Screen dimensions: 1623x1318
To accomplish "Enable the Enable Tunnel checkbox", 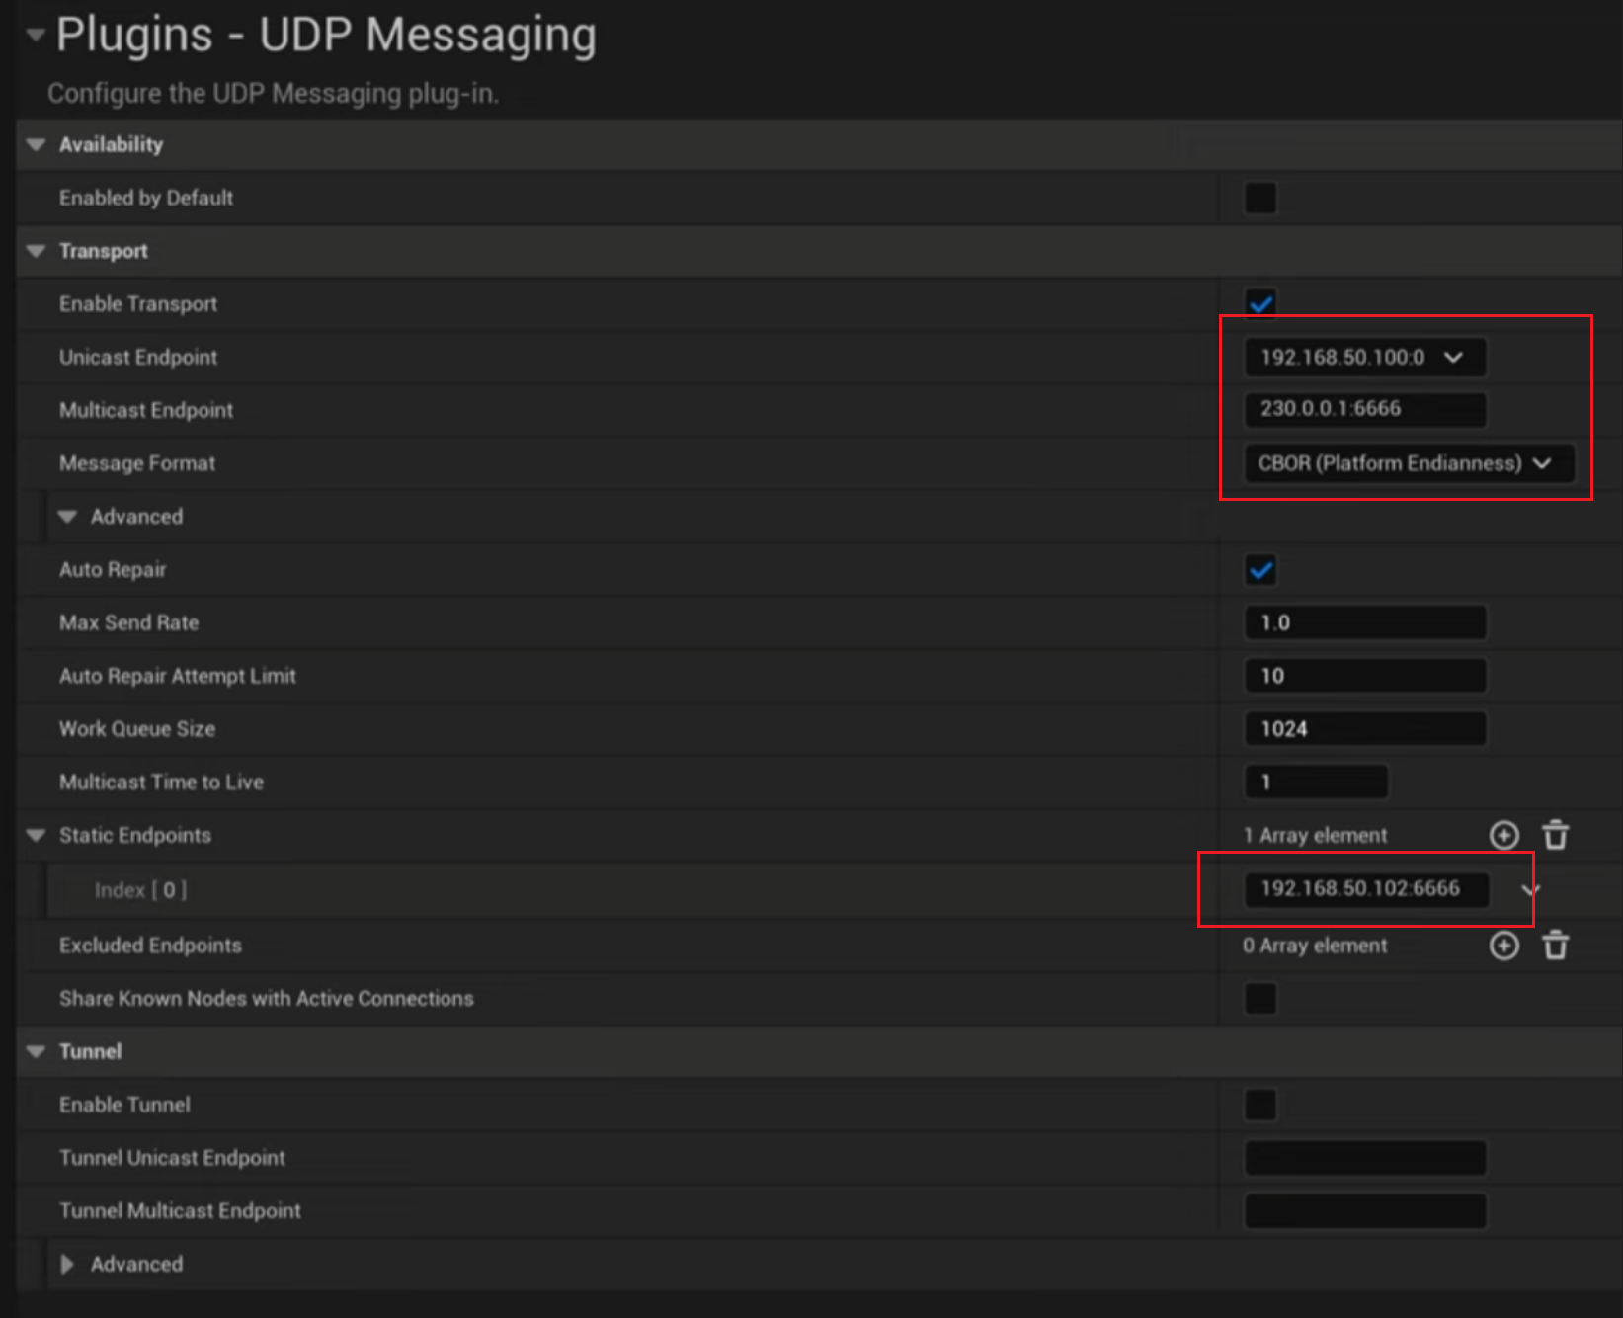I will click(x=1259, y=1104).
